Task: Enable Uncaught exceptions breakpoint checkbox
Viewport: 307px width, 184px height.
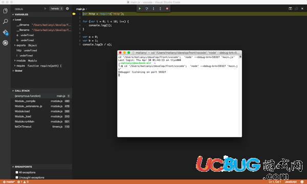Action: click(17, 177)
